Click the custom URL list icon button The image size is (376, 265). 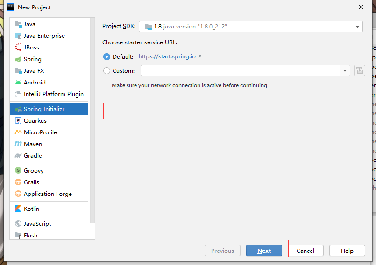(360, 71)
